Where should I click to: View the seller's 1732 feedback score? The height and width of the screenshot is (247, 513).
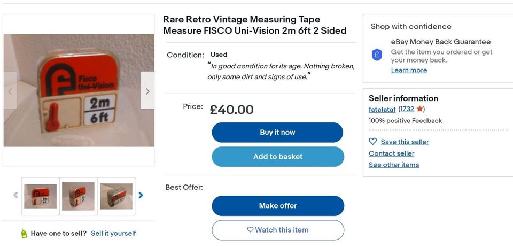tap(407, 109)
